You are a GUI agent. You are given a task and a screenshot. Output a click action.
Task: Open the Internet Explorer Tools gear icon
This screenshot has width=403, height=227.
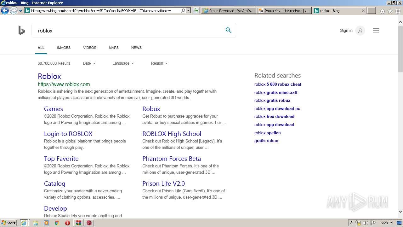coord(398,11)
